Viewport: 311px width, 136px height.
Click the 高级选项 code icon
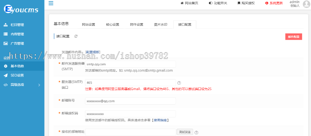(x=6, y=85)
